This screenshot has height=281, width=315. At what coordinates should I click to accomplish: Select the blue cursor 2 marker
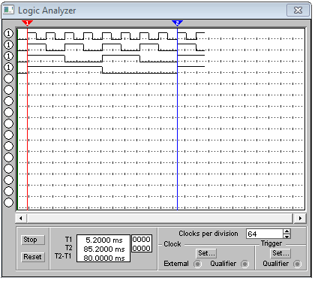pos(177,23)
